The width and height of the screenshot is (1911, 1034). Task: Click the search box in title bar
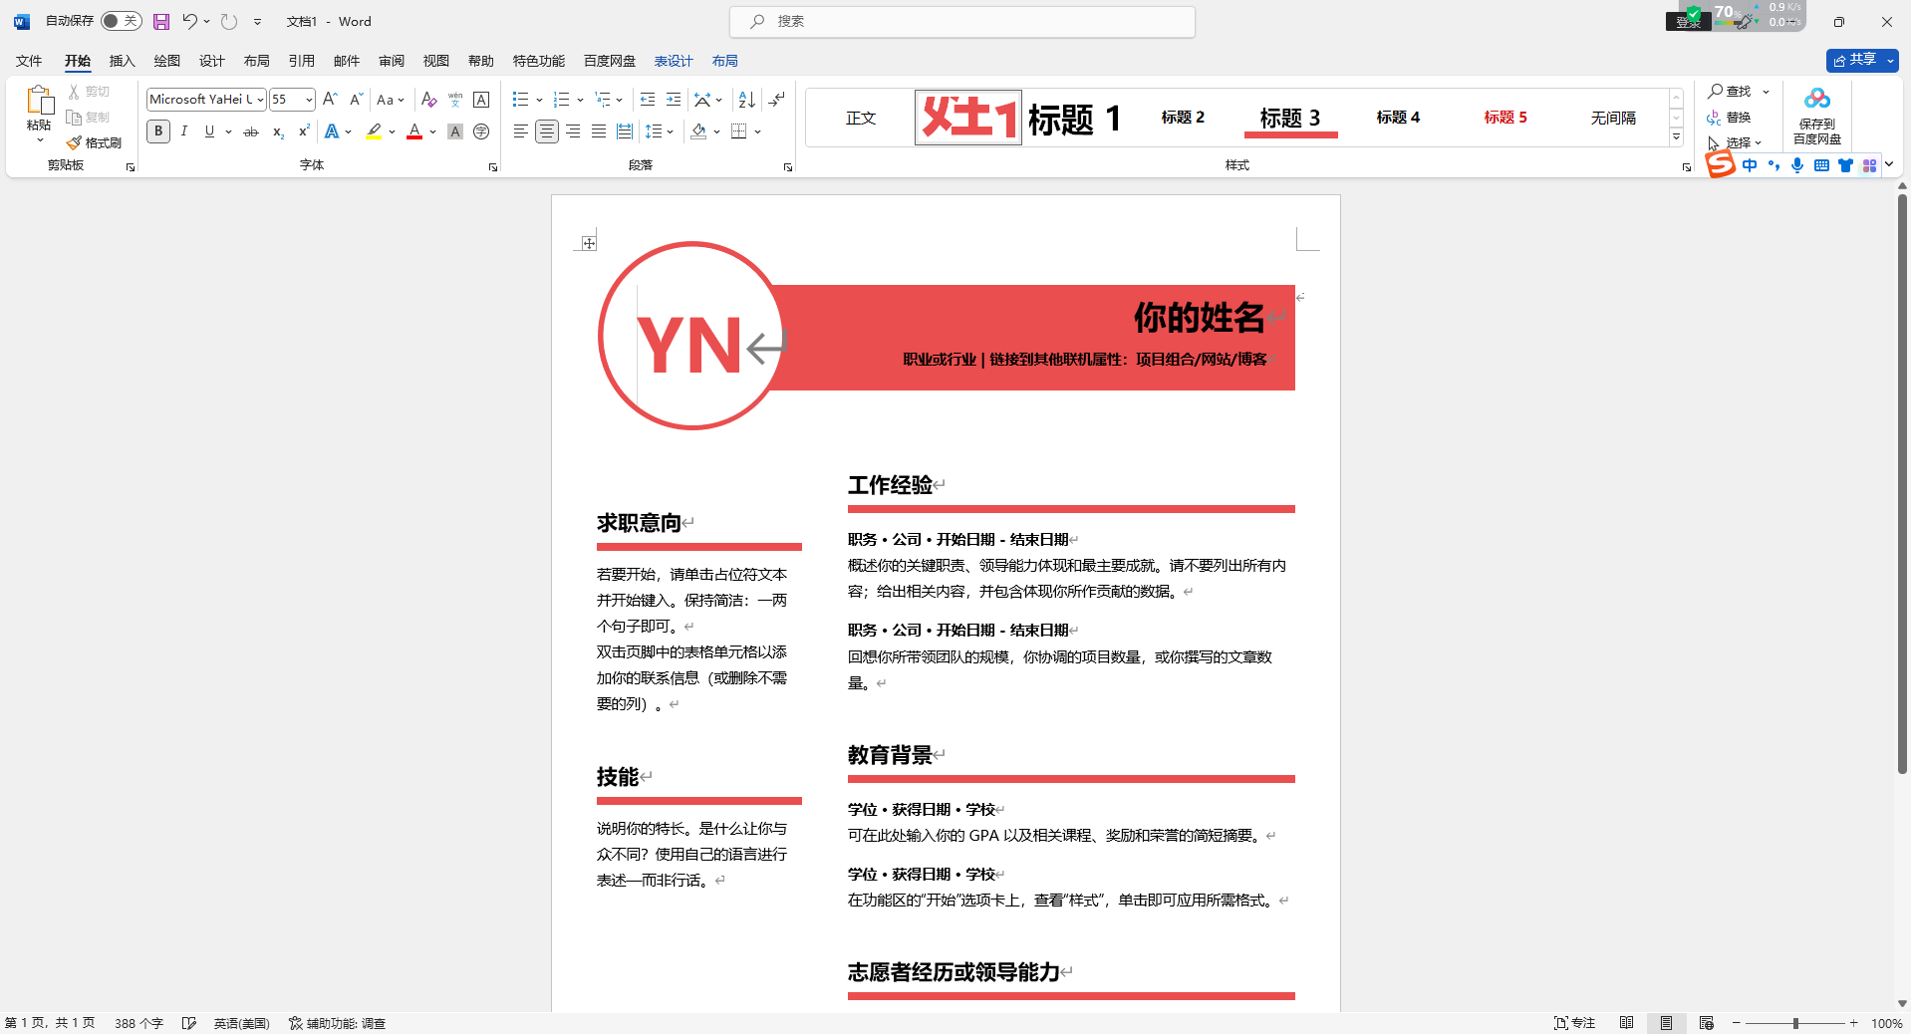[x=962, y=21]
